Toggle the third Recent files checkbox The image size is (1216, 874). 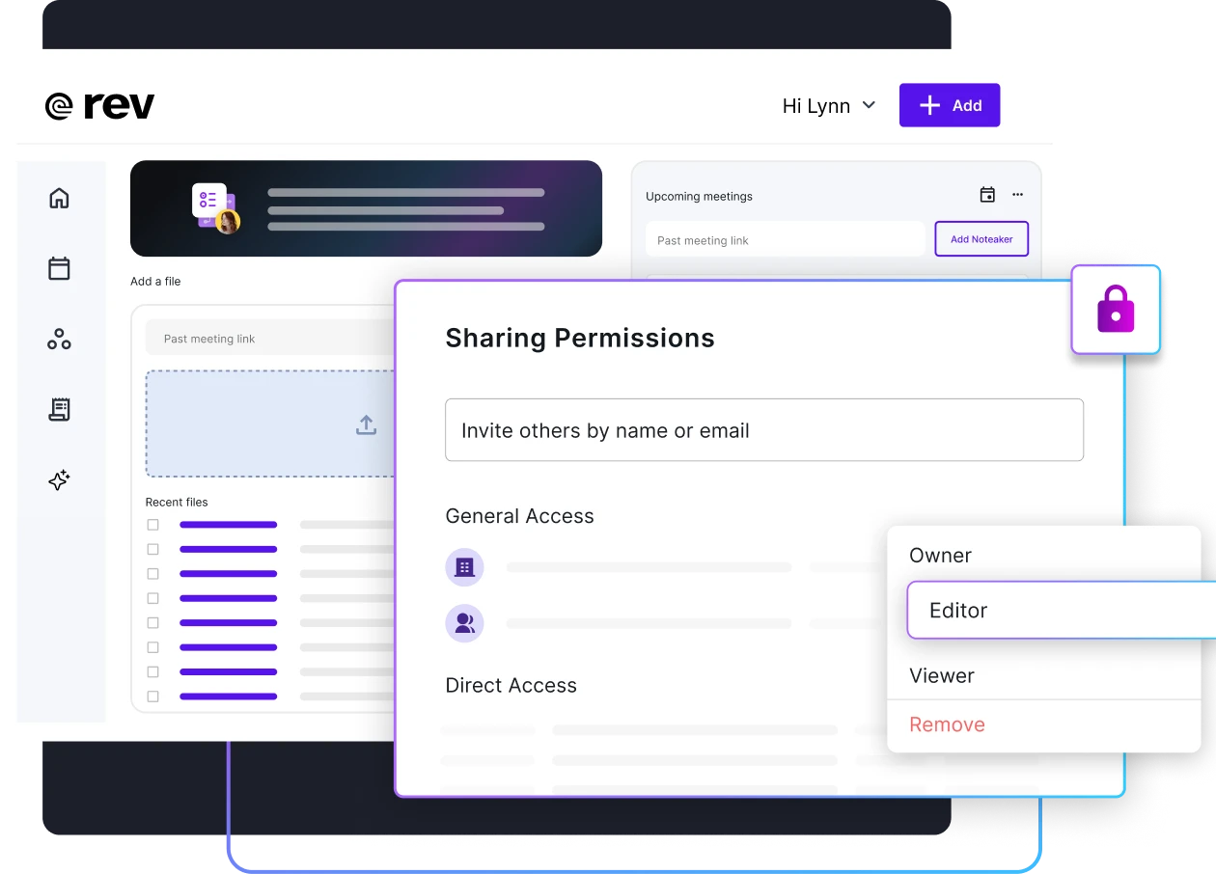click(152, 573)
